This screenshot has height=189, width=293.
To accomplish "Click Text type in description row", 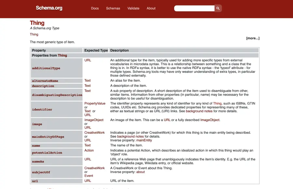I will pos(88,86).
